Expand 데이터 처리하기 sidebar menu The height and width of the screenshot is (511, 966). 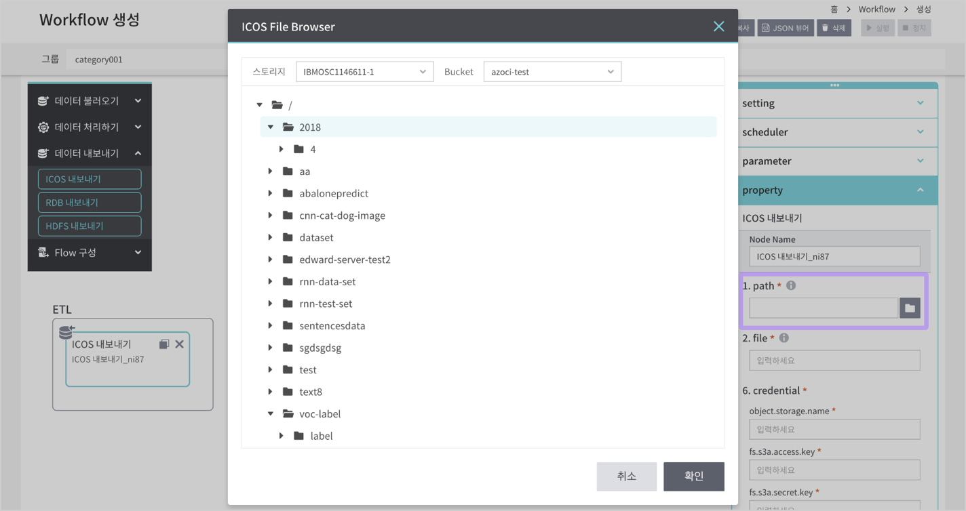click(x=90, y=127)
